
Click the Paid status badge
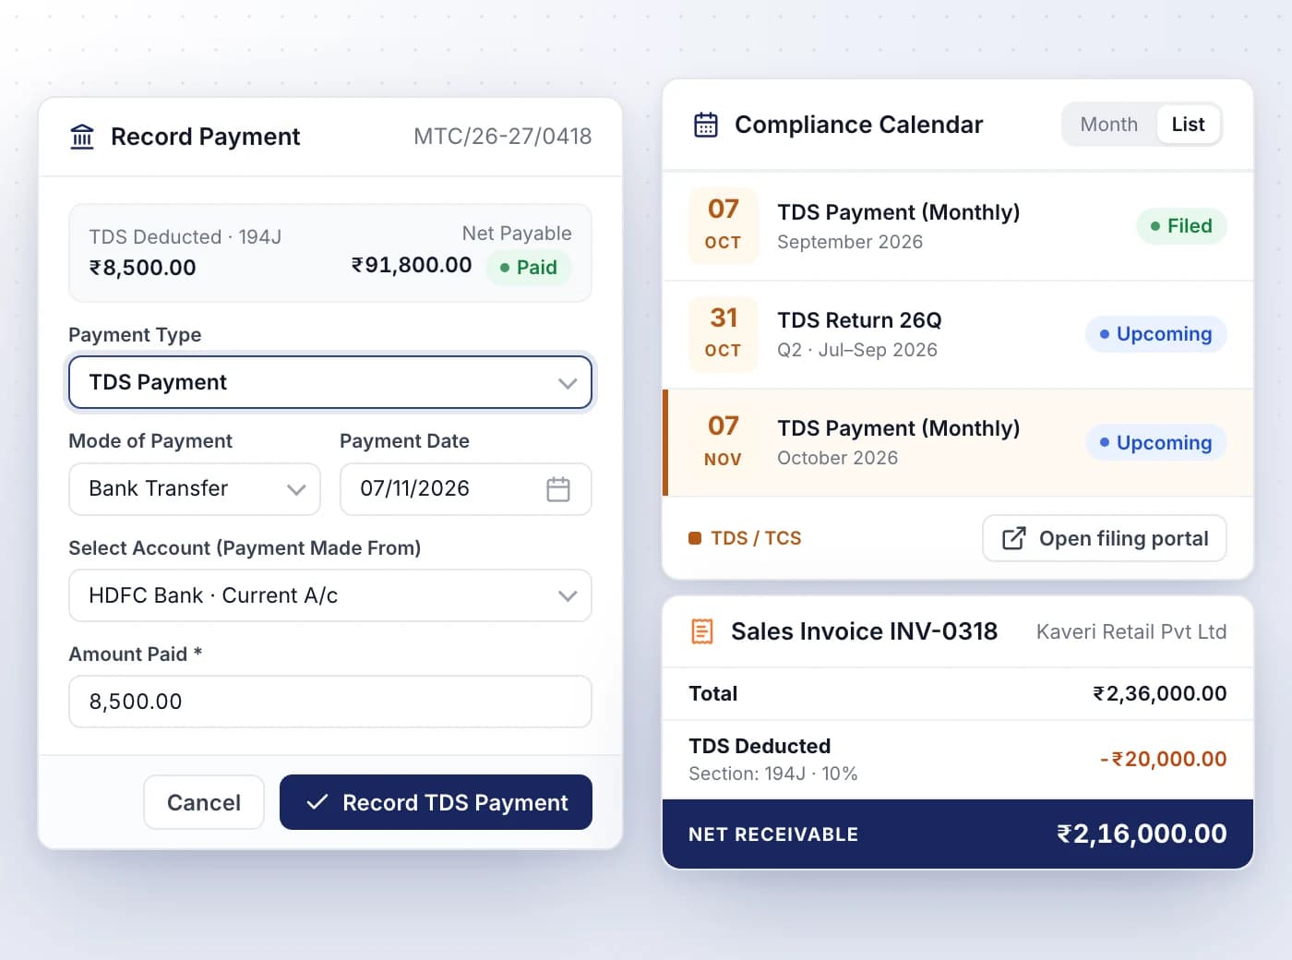click(528, 268)
